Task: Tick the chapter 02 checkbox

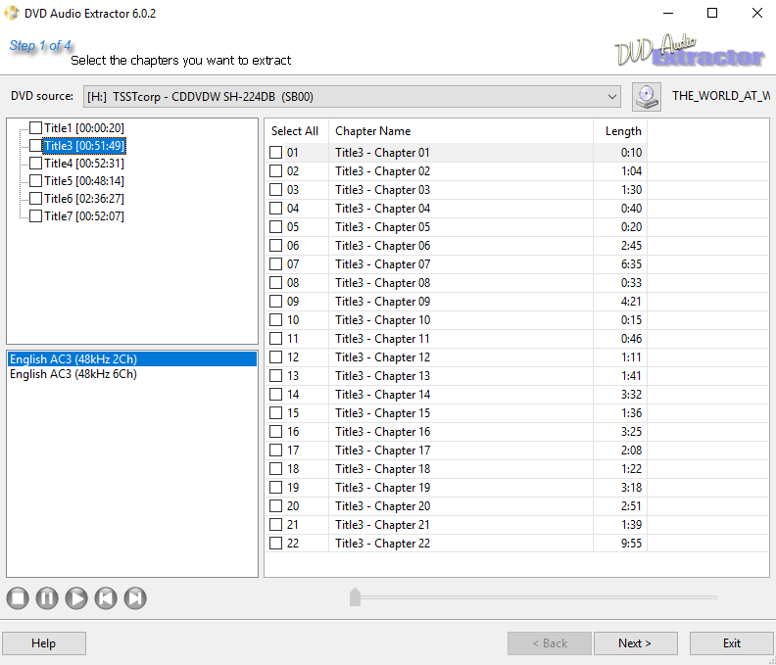Action: 275,171
